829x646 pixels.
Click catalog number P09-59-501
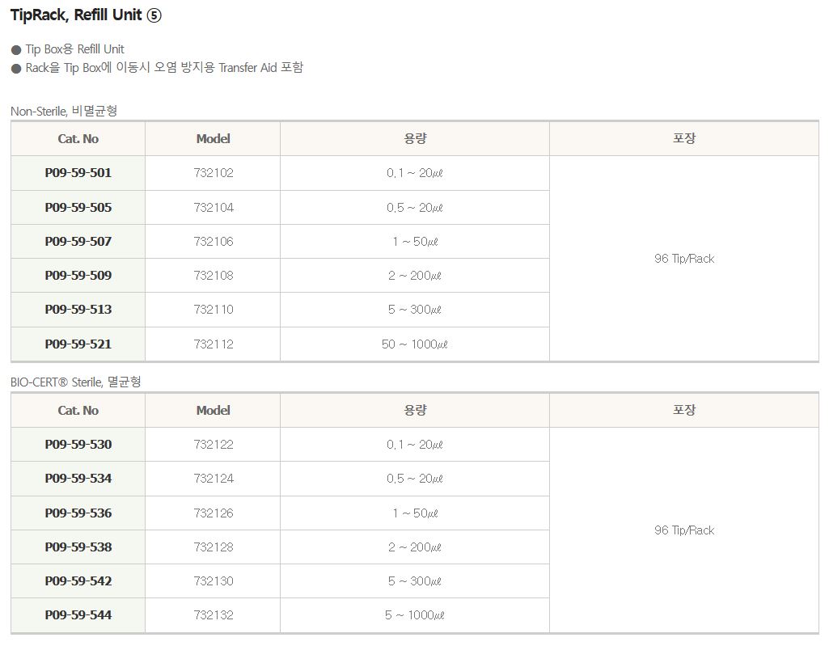(78, 173)
